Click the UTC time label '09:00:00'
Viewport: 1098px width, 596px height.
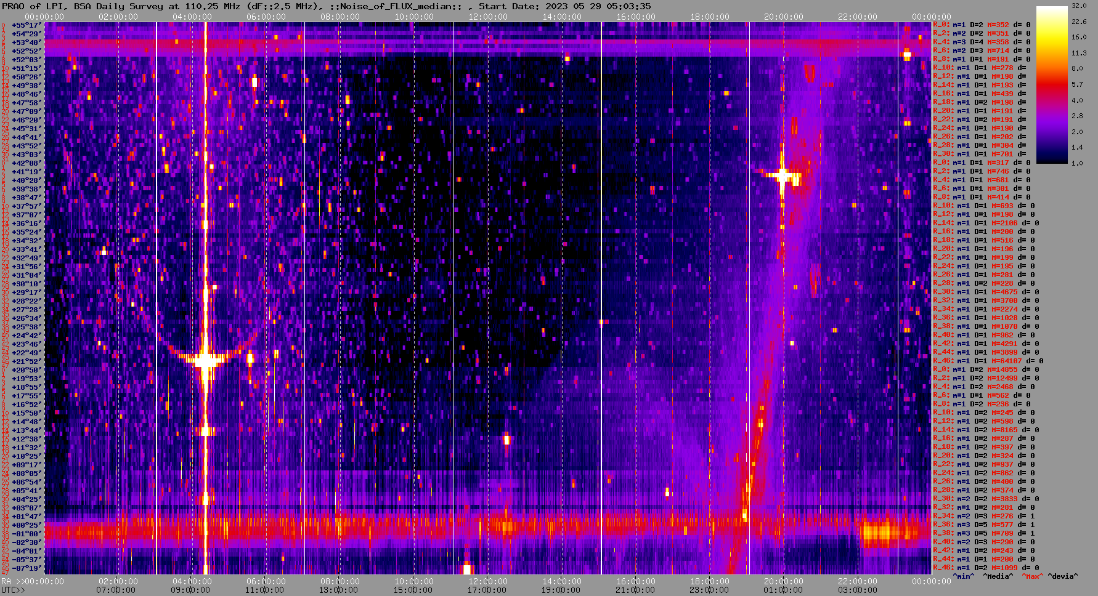click(190, 590)
